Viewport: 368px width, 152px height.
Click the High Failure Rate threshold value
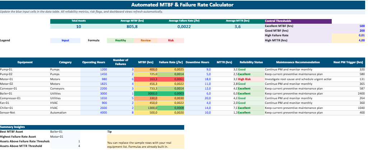coord(348,36)
